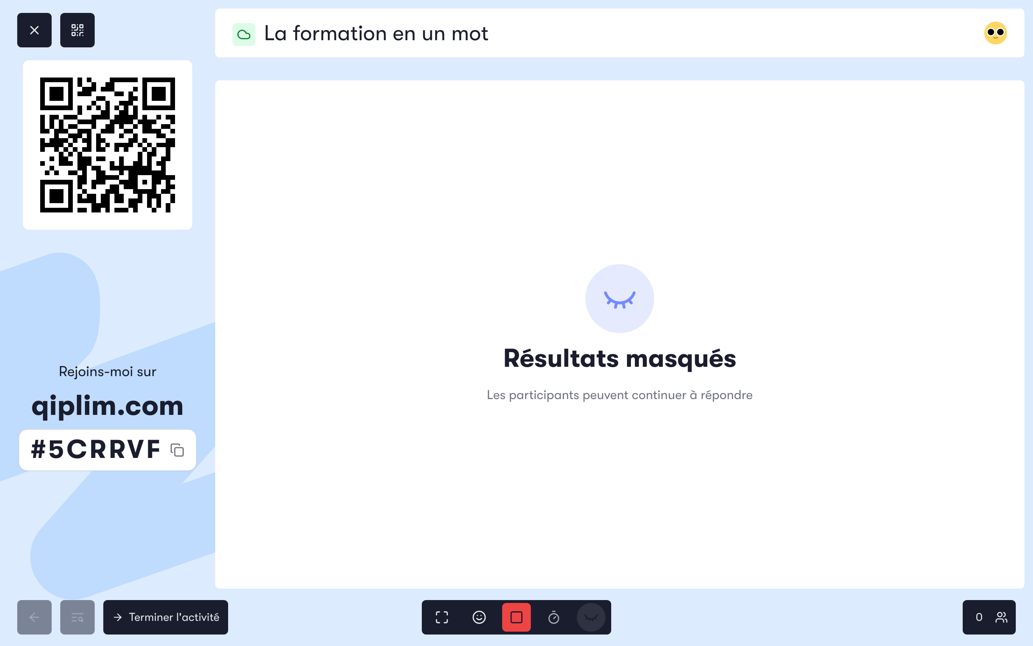The image size is (1033, 646).
Task: Open the activity list search icon
Action: click(77, 617)
